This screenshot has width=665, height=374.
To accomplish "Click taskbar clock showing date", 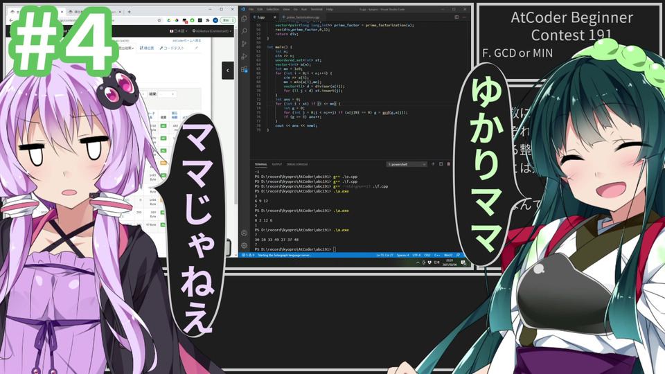I will tap(450, 262).
